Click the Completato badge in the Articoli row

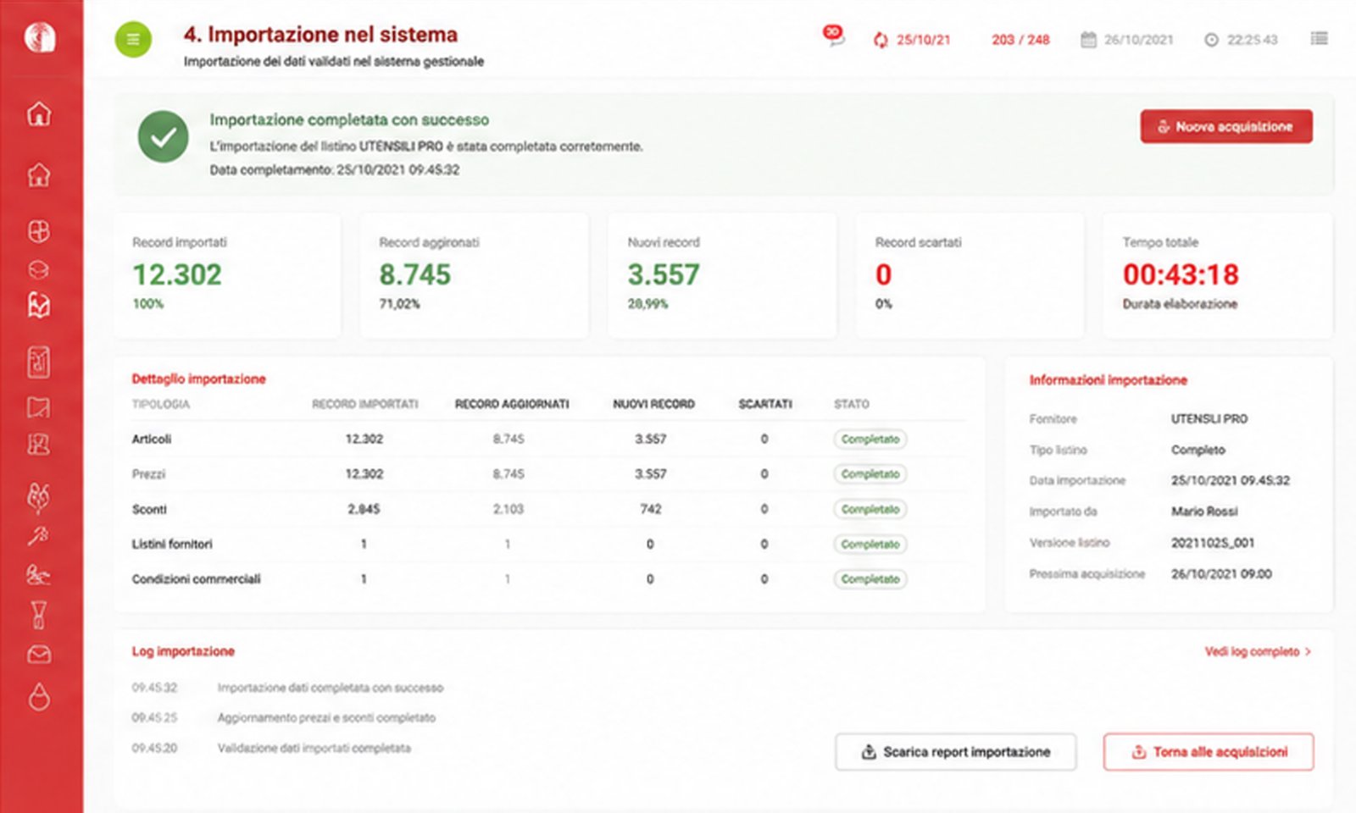(x=870, y=440)
